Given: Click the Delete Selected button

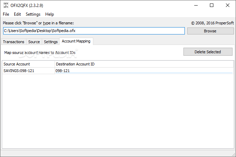Looking at the screenshot, I should pos(208,52).
